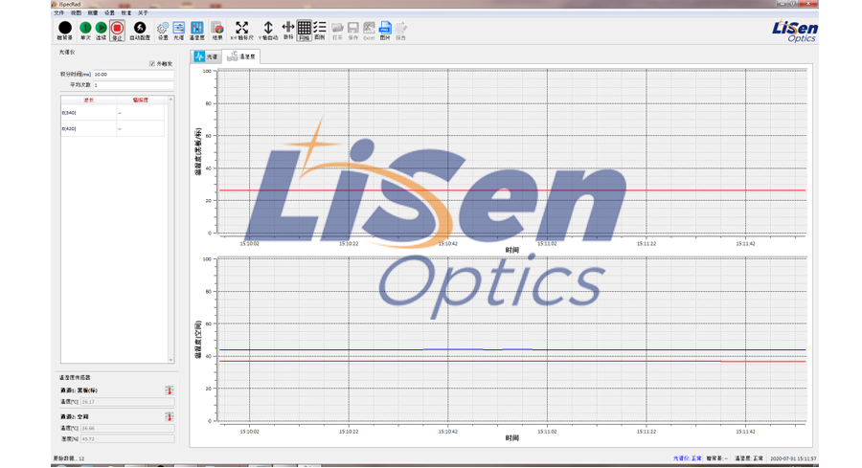
Task: Click the auto-configure lightning icon
Action: point(140,31)
